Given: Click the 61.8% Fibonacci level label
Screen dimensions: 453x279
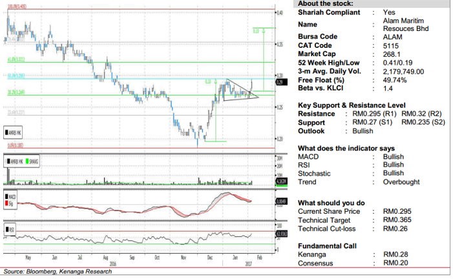Looking at the screenshot, I should click(16, 59).
